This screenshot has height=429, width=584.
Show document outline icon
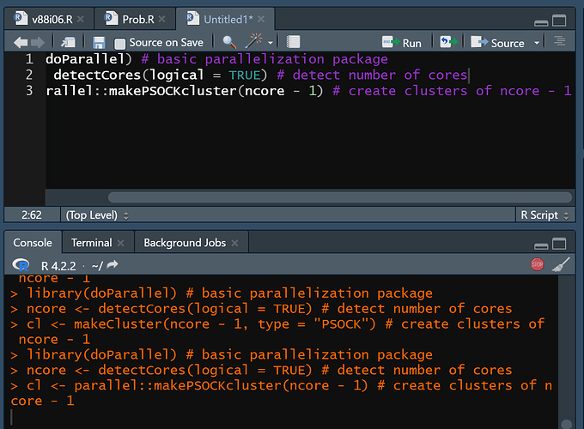(x=559, y=41)
